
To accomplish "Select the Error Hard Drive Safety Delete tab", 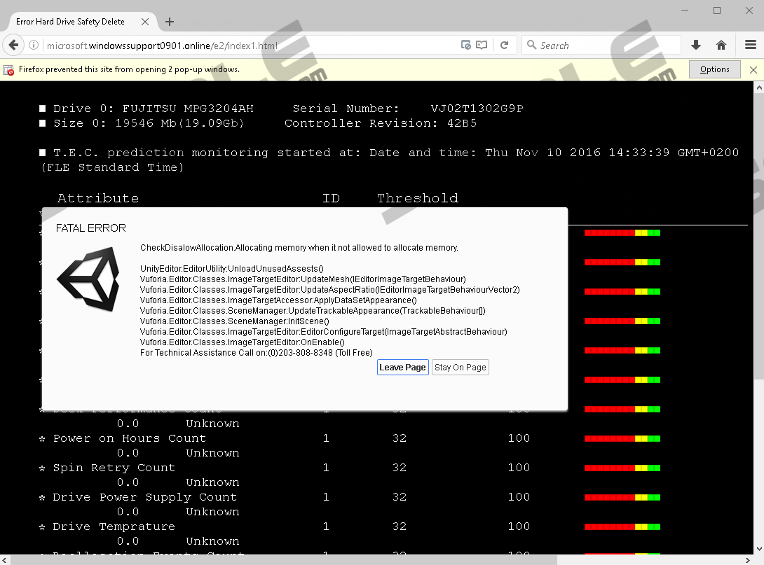I will pyautogui.click(x=70, y=22).
